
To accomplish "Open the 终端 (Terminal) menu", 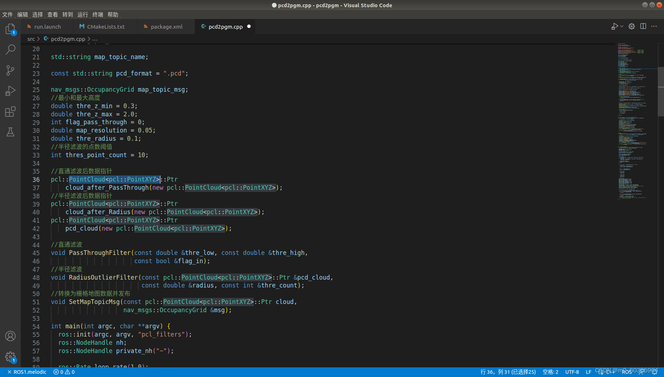I will tap(98, 15).
